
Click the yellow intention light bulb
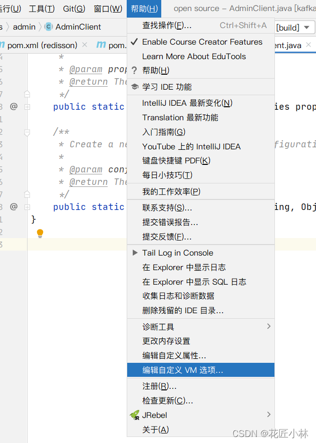tap(40, 234)
